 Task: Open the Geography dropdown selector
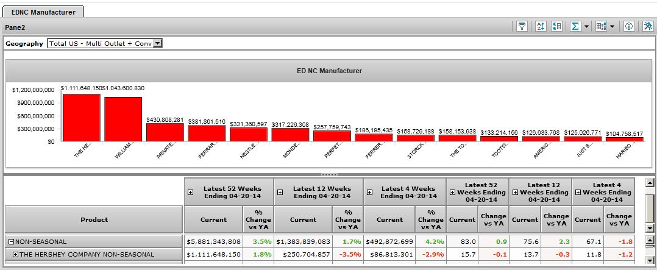tap(157, 43)
